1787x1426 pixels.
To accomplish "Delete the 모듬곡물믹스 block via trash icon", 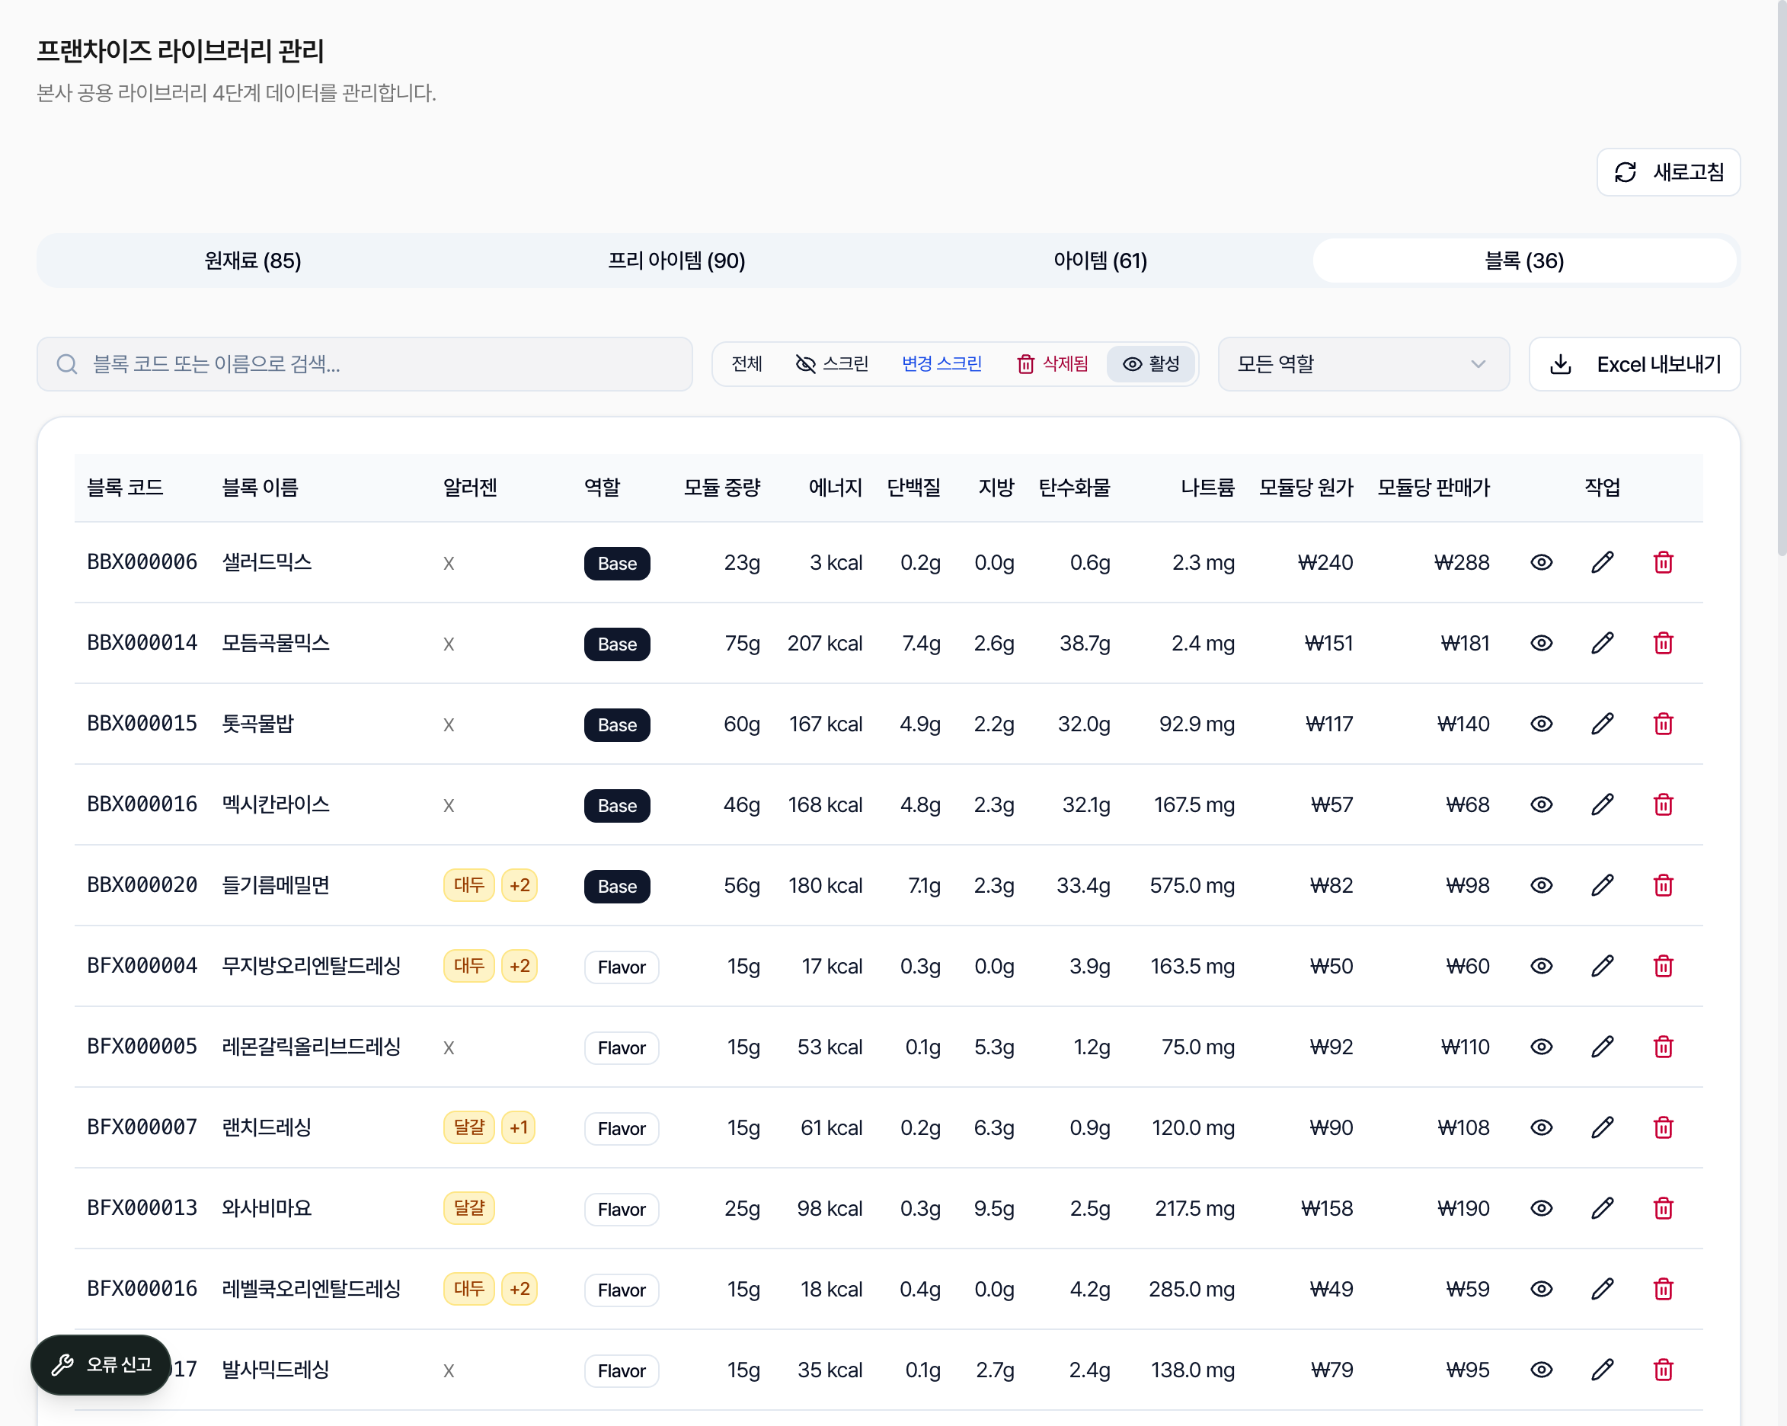I will 1663,644.
